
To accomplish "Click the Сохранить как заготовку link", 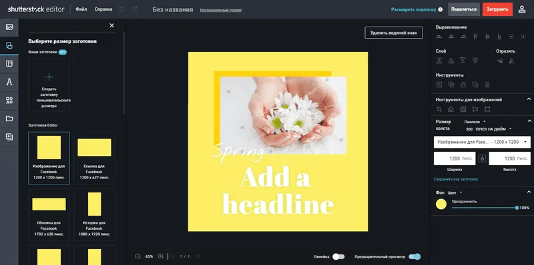I will 456,179.
